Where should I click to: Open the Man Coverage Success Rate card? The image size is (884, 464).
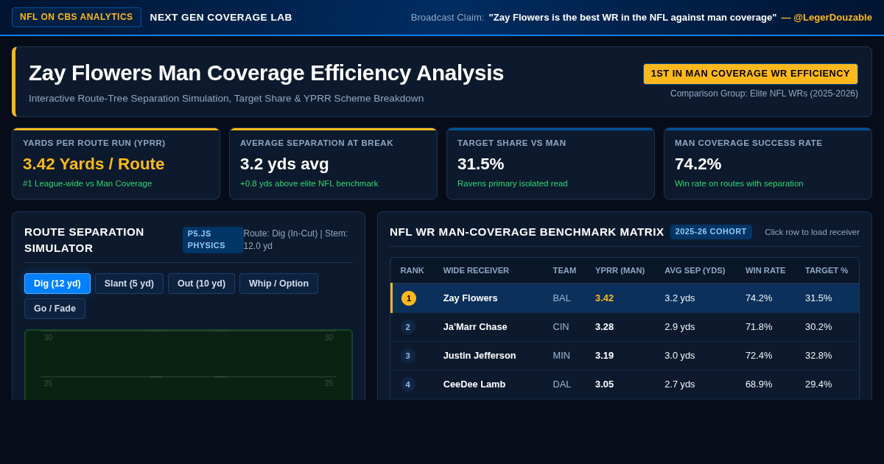coord(768,164)
